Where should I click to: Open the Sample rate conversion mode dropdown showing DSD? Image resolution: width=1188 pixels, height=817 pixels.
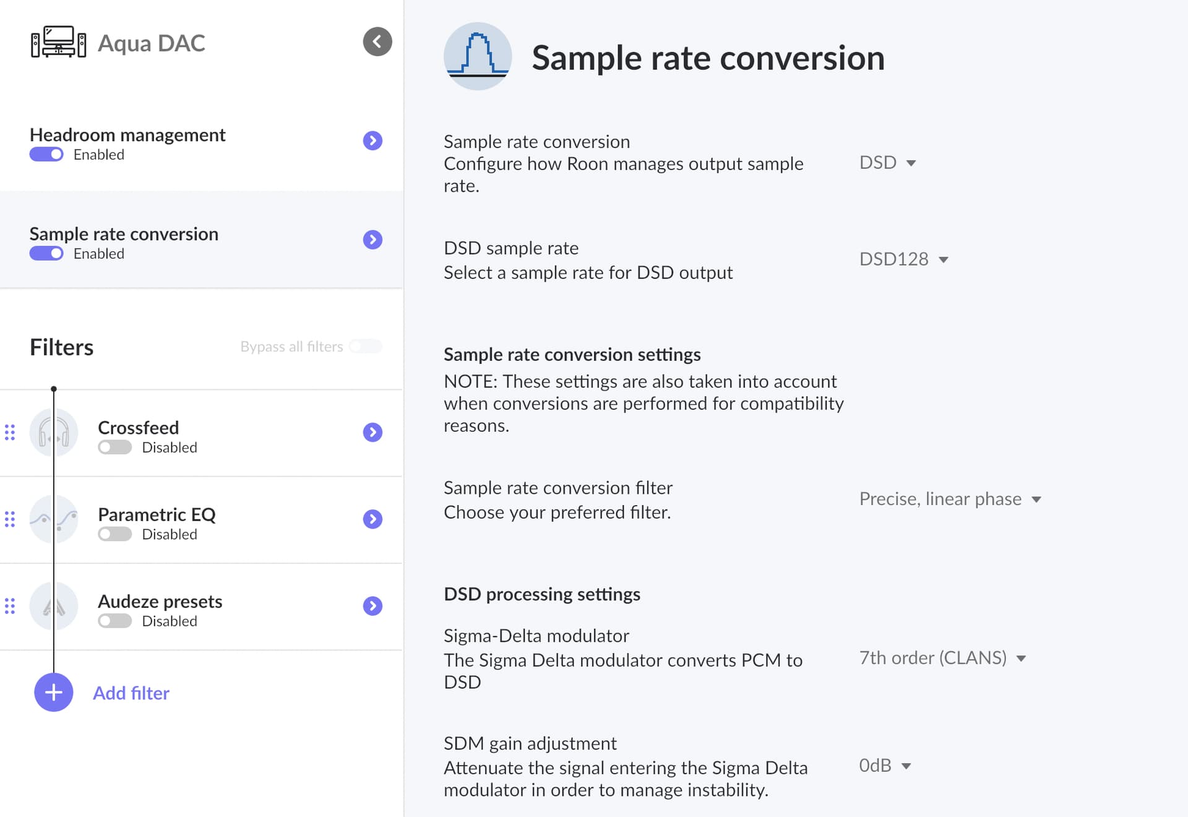pos(887,162)
